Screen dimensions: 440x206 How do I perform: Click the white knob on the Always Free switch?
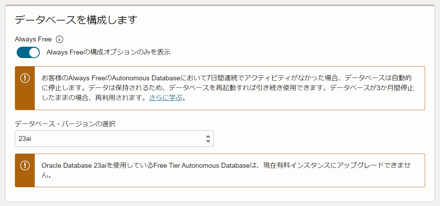[34, 52]
